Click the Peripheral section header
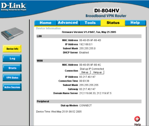The width and height of the screenshot is (149, 126). point(89,101)
